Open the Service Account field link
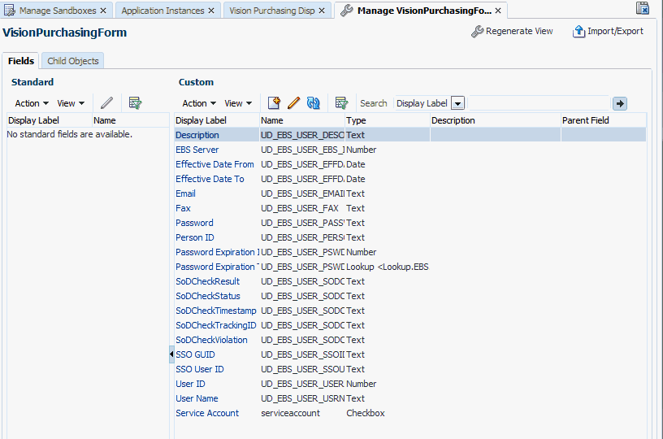This screenshot has width=663, height=439. coord(207,413)
